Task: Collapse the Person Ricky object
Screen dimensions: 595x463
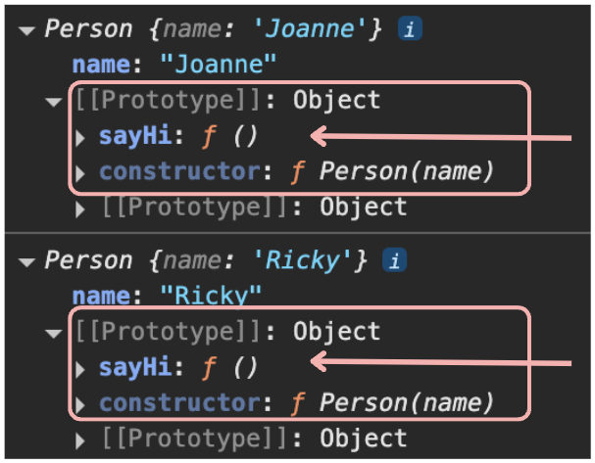Action: 26,261
